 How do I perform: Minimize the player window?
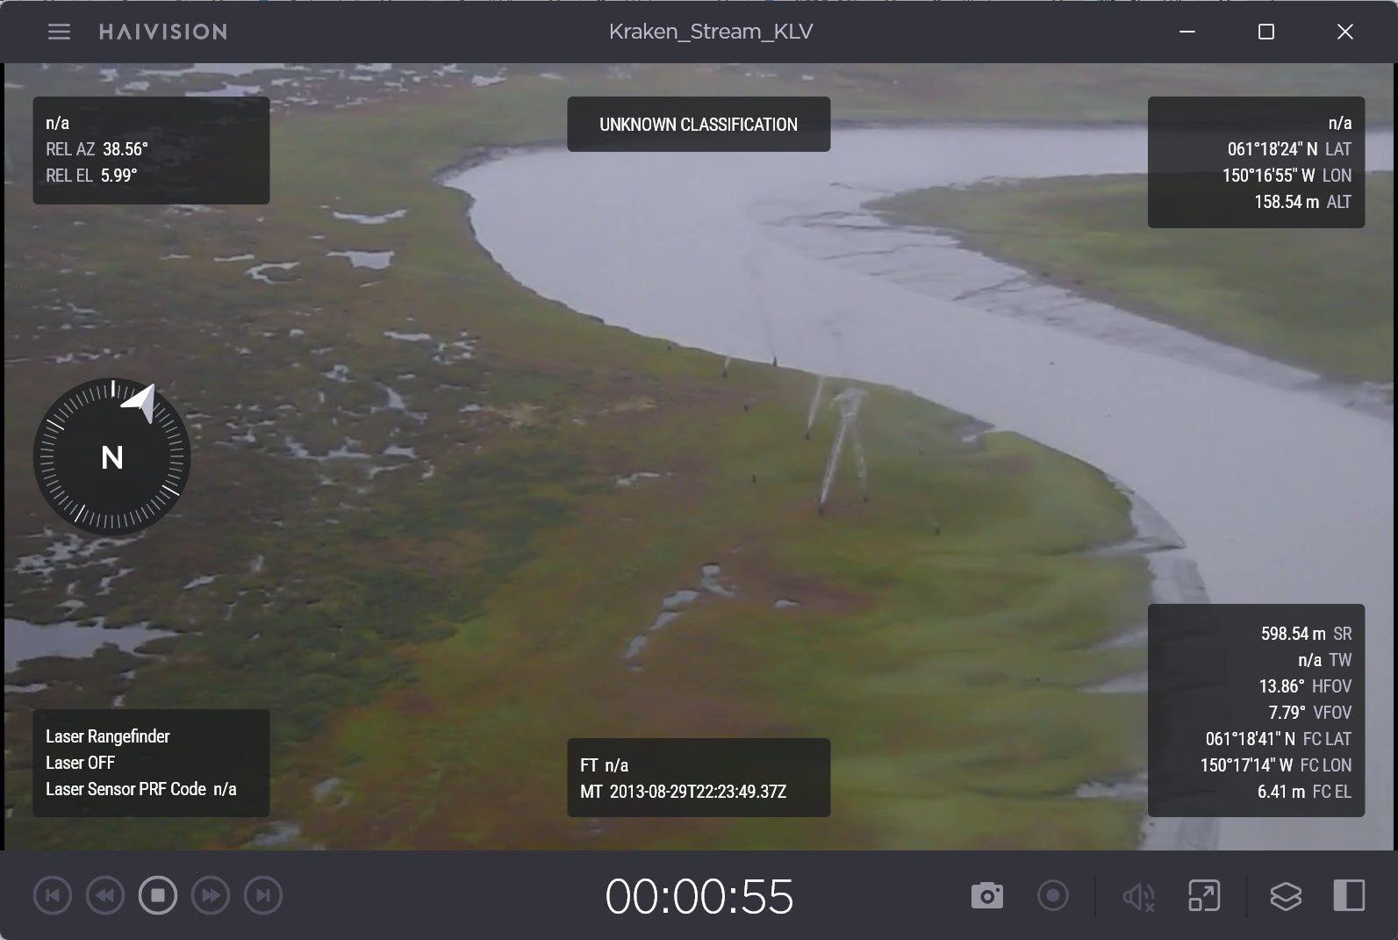1187,32
